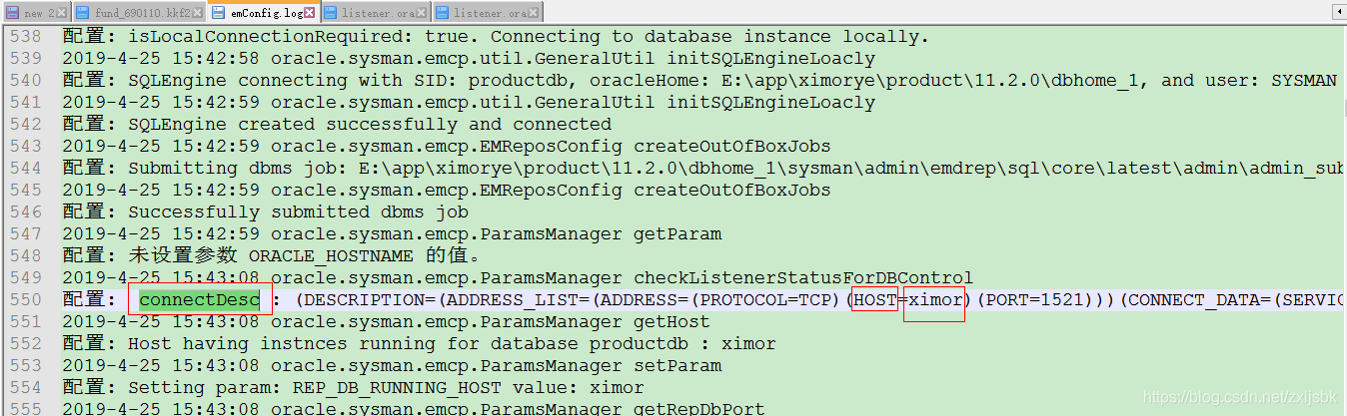Click line number 548 in the margin
Viewport: 1347px width, 416px height.
point(25,256)
